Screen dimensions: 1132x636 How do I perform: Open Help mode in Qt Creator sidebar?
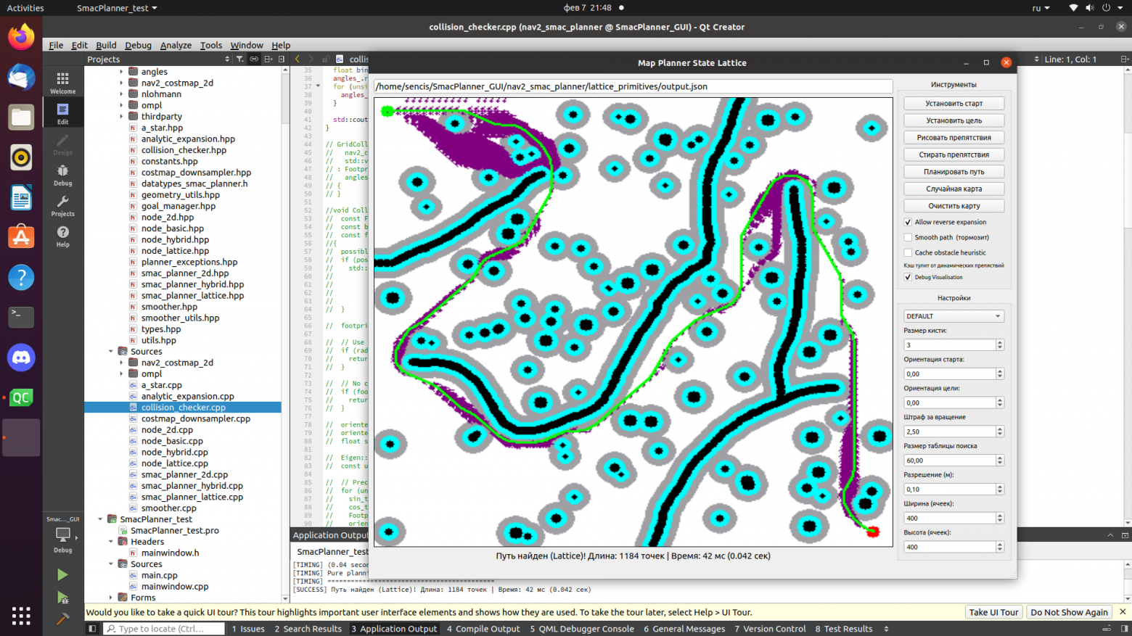pyautogui.click(x=62, y=236)
